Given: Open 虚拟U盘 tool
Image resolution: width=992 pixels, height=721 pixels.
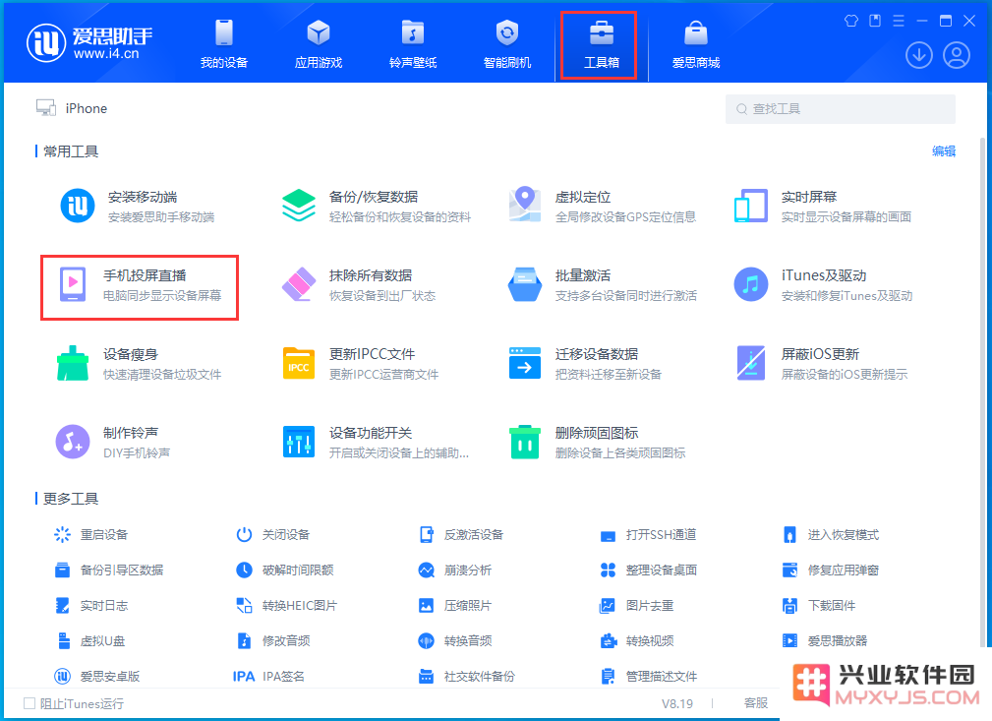Looking at the screenshot, I should tap(89, 641).
